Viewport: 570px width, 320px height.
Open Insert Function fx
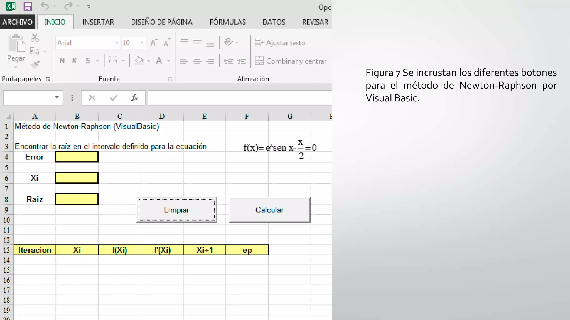(134, 98)
